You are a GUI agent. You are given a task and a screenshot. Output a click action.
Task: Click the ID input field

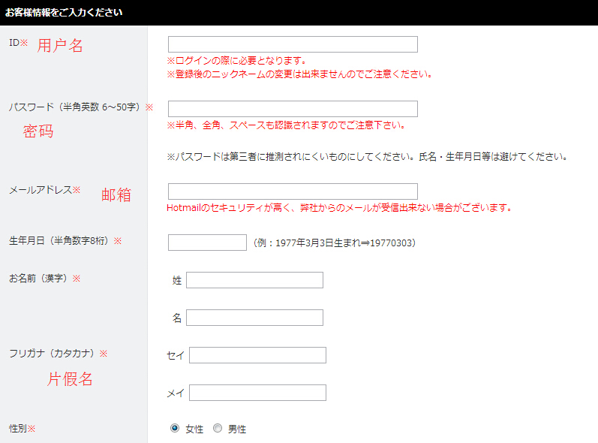click(293, 44)
